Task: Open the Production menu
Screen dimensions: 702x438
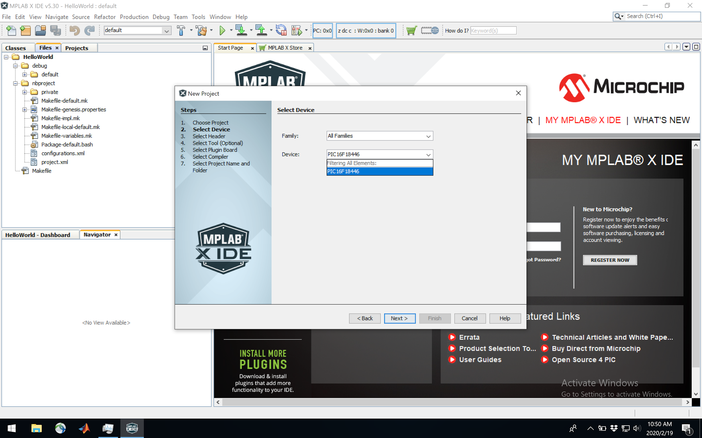Action: [x=134, y=17]
